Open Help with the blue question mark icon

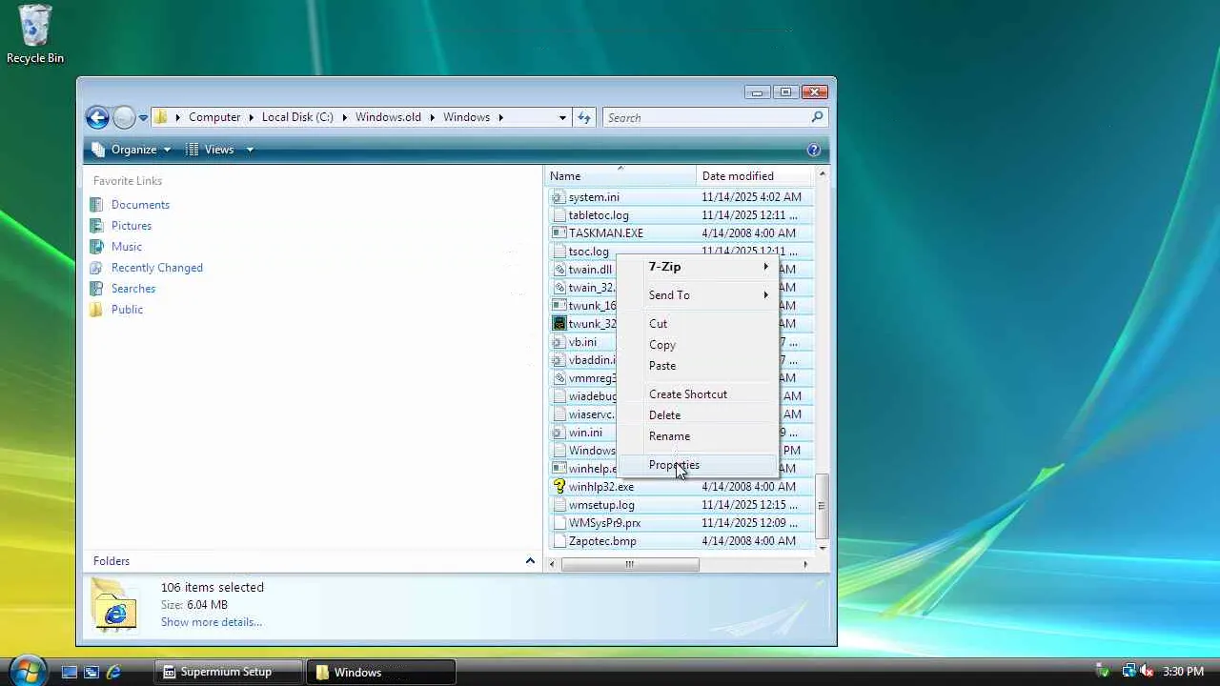coord(813,150)
